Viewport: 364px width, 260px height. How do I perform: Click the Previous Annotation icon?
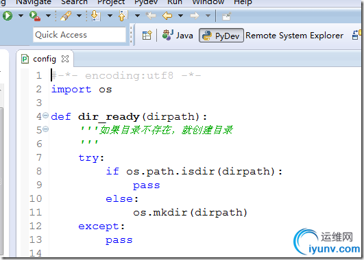coord(123,16)
